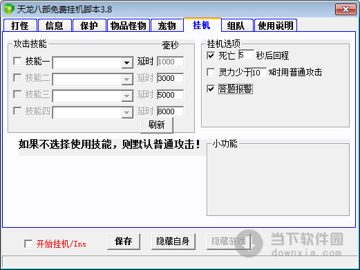
Task: Open the 宠物 tab
Action: pyautogui.click(x=167, y=26)
